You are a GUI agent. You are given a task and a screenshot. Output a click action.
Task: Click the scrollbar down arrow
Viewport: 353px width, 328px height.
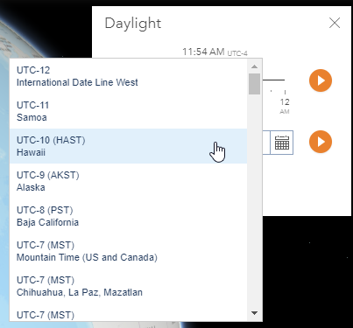[254, 313]
